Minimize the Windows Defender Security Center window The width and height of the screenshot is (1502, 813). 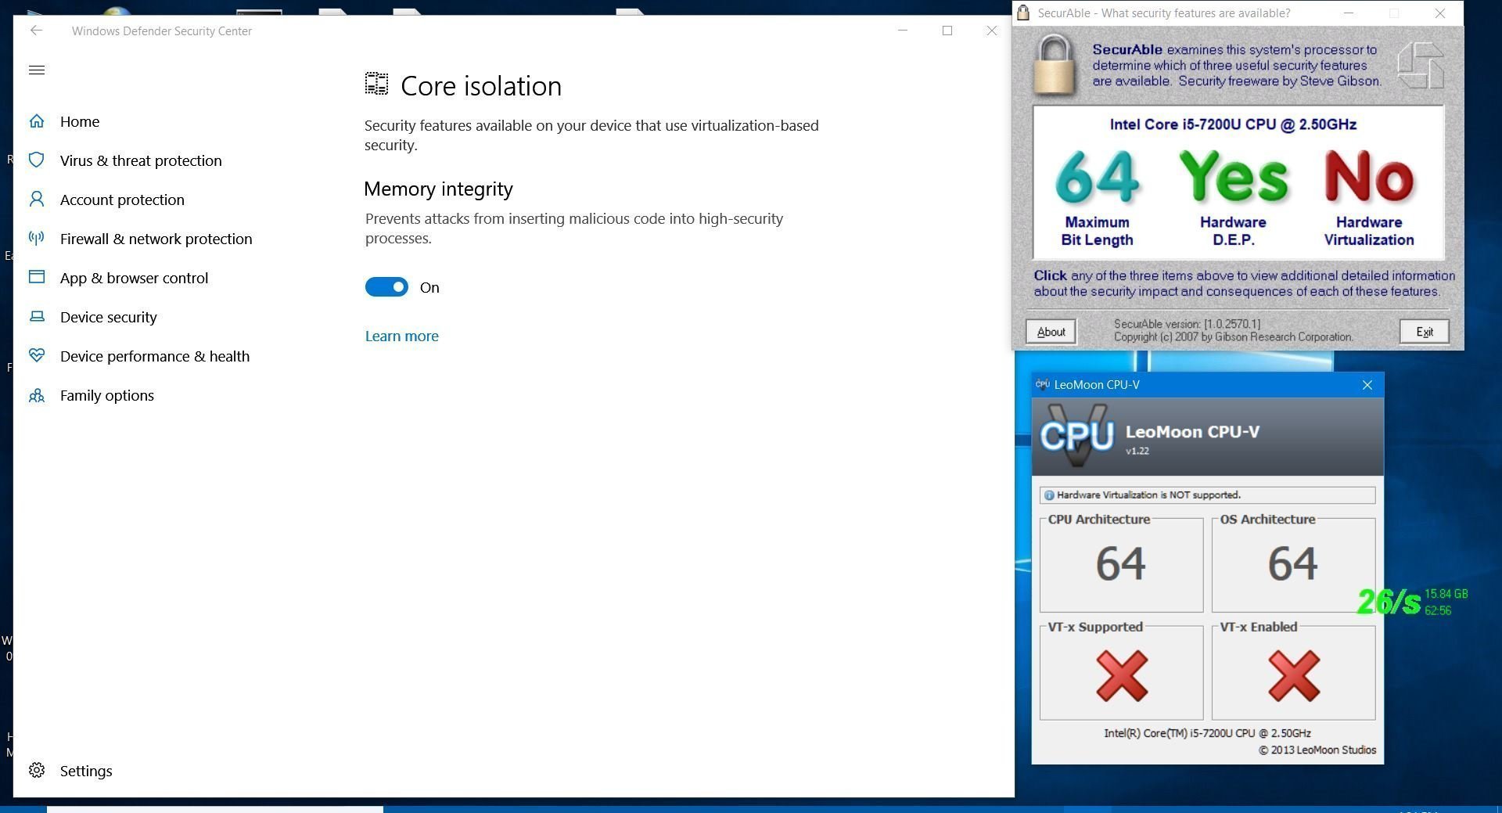coord(903,31)
